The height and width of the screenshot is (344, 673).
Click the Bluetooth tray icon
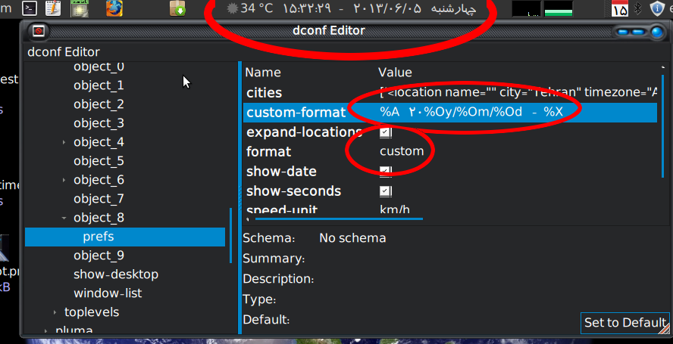[x=638, y=8]
